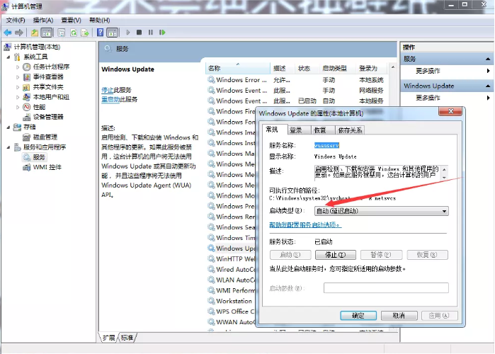Collapse the 存储 tree node
The height and width of the screenshot is (354, 495).
pyautogui.click(x=8, y=127)
